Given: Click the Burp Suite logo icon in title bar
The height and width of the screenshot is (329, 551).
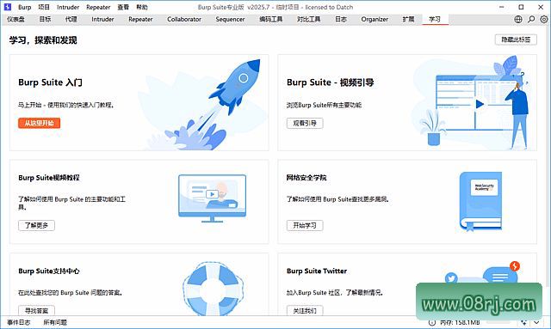Looking at the screenshot, I should pyautogui.click(x=8, y=7).
